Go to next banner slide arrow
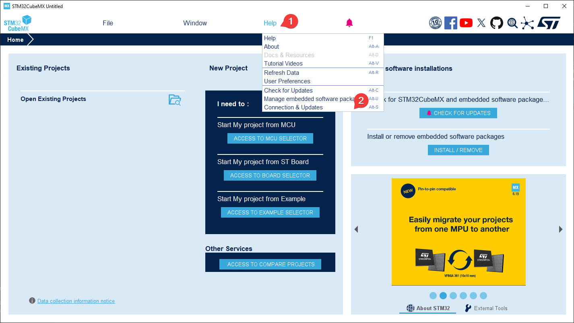Screen dimensions: 574x323 pyautogui.click(x=561, y=229)
